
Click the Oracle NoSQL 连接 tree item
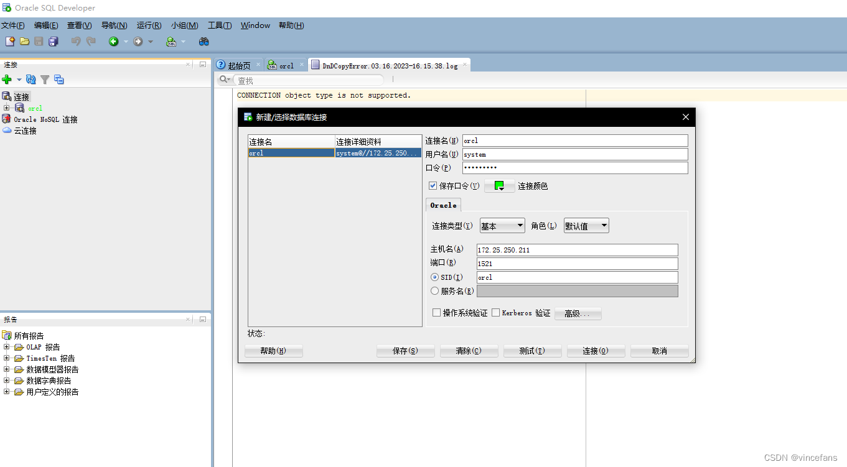tap(45, 119)
